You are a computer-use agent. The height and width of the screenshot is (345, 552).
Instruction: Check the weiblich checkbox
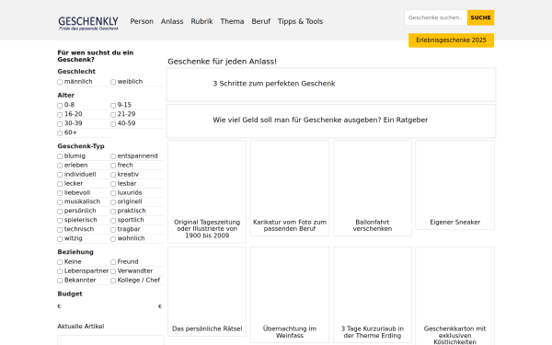[x=113, y=82]
